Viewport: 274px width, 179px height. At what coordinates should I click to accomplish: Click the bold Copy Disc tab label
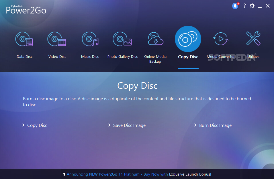tap(188, 57)
